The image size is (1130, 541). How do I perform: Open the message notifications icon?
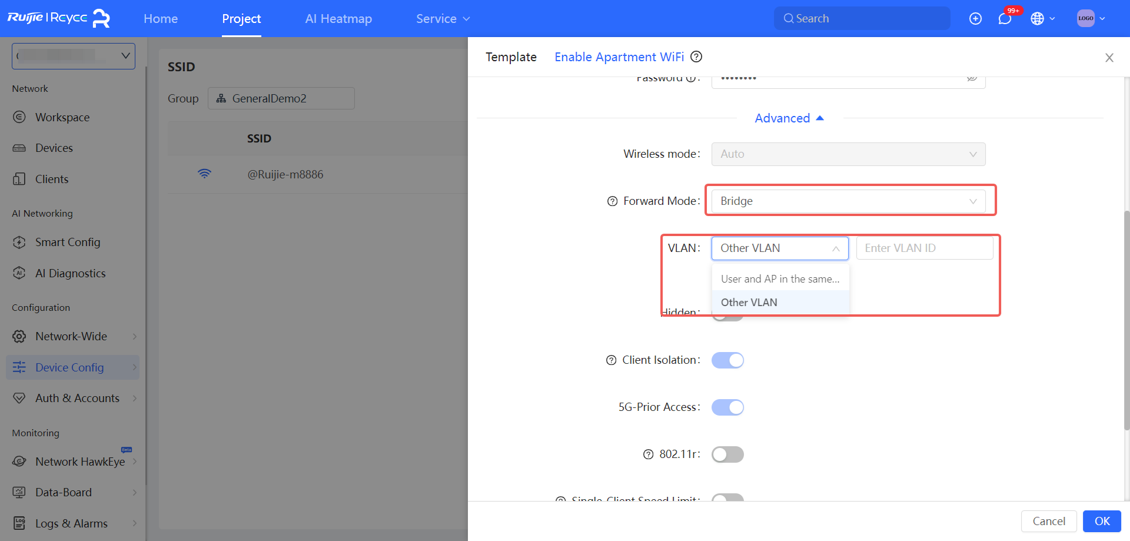(x=1005, y=19)
